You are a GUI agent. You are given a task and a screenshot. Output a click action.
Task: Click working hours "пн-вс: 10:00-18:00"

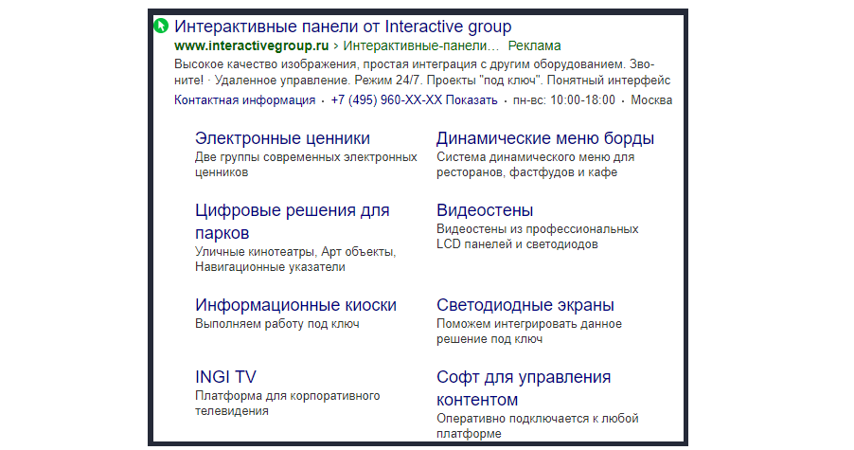coord(563,100)
